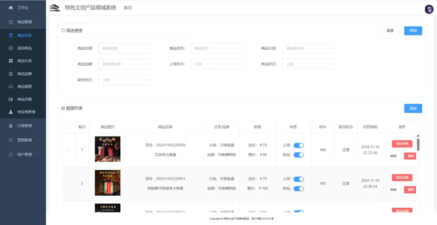Open 供应商管理 person icon in sidebar
This screenshot has width=437, height=225.
pyautogui.click(x=11, y=112)
